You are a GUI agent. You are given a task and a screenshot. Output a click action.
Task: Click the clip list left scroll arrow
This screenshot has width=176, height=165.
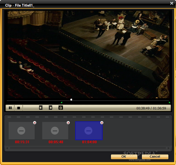point(7,148)
